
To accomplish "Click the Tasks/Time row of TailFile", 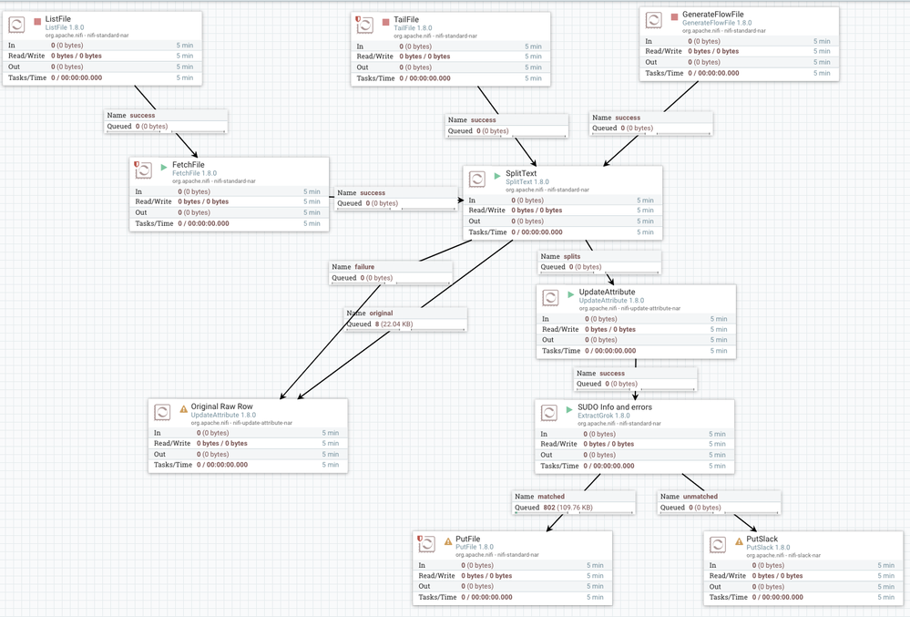I will click(450, 78).
